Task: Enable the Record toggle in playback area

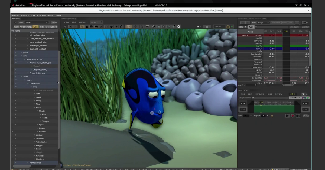Action: [293, 115]
